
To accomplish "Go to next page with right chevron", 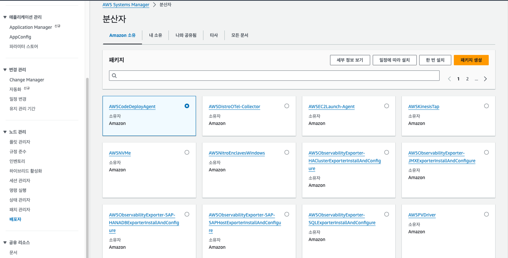I will 485,79.
